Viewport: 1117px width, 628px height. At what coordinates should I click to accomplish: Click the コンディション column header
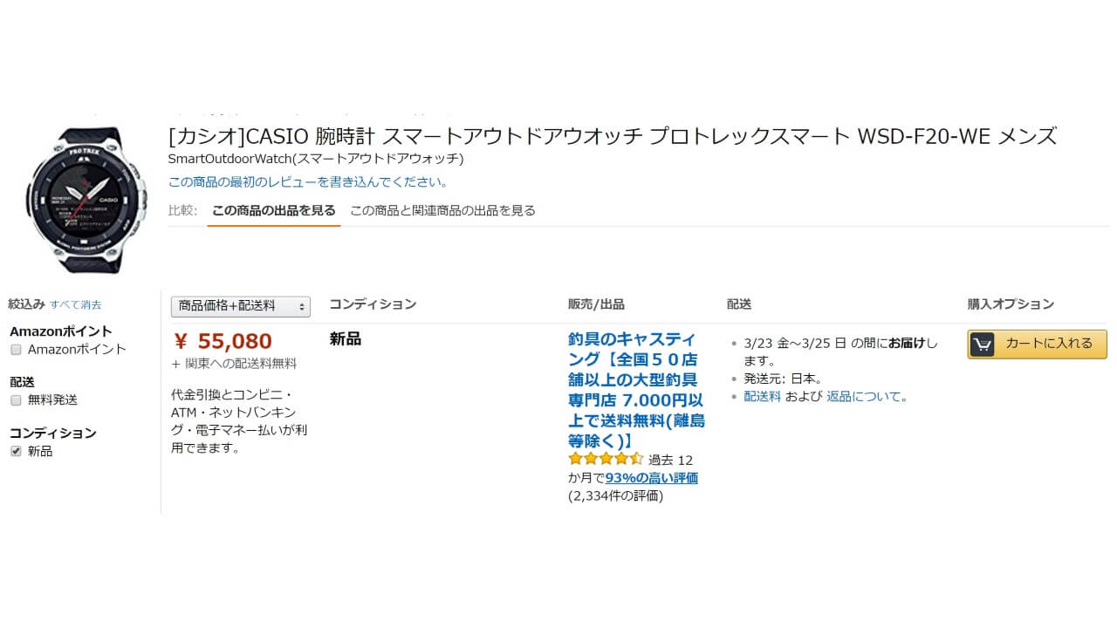373,304
